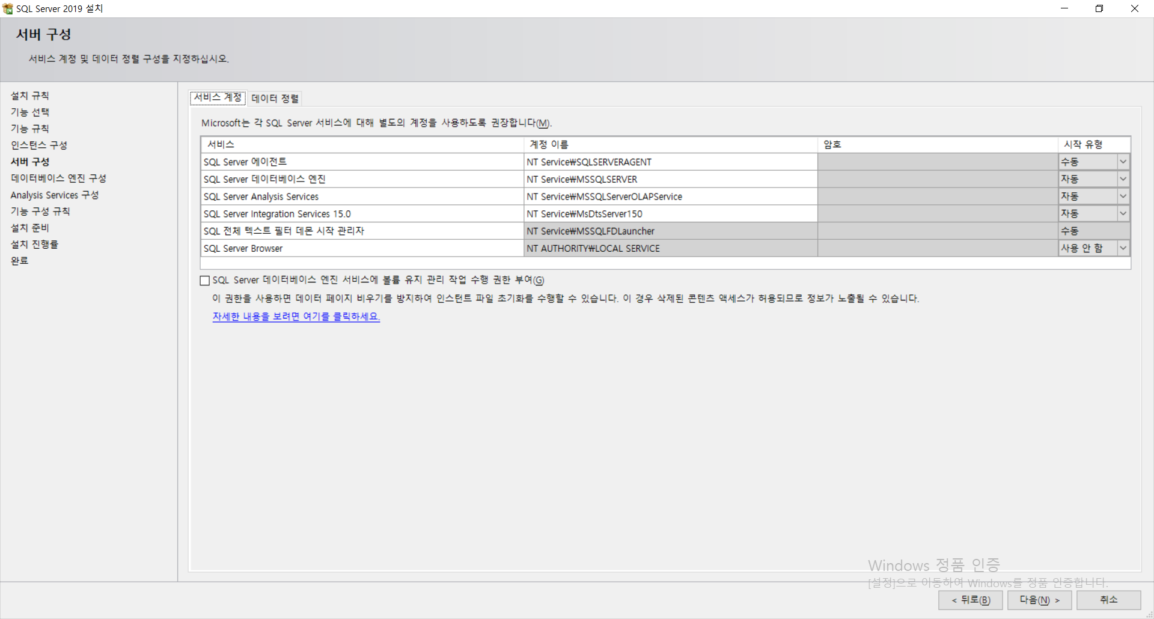Click the 계정 이름 column header
The image size is (1154, 619).
click(670, 144)
